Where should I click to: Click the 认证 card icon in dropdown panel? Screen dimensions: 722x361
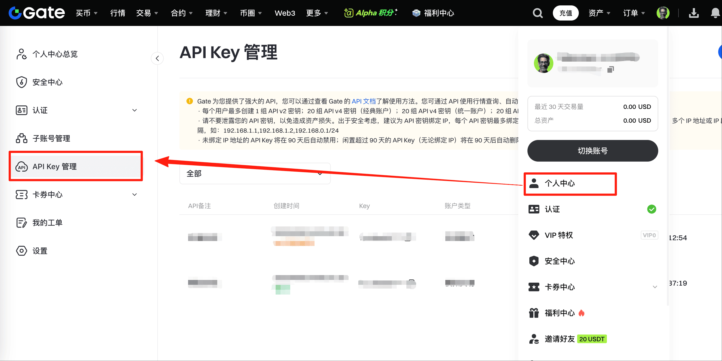click(534, 209)
